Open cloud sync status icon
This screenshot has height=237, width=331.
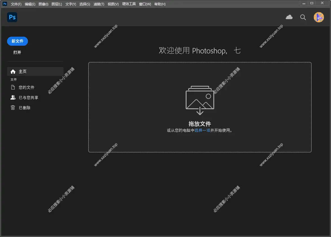pos(289,17)
